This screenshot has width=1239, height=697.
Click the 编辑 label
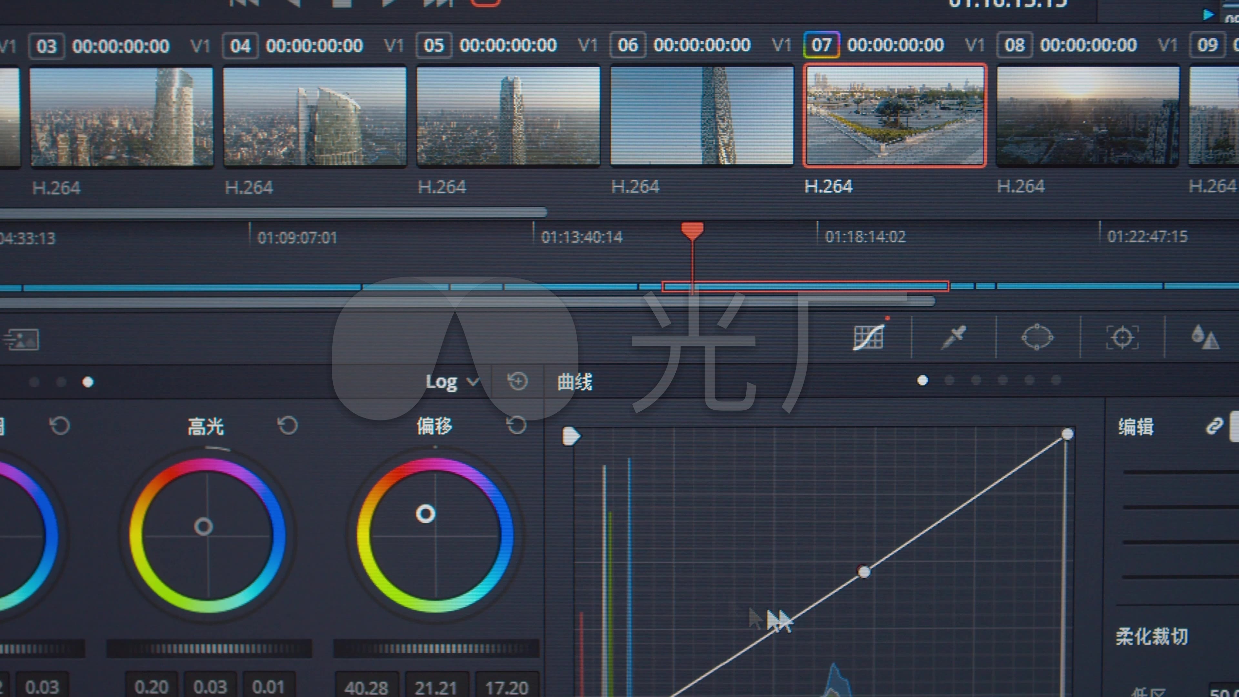coord(1136,427)
